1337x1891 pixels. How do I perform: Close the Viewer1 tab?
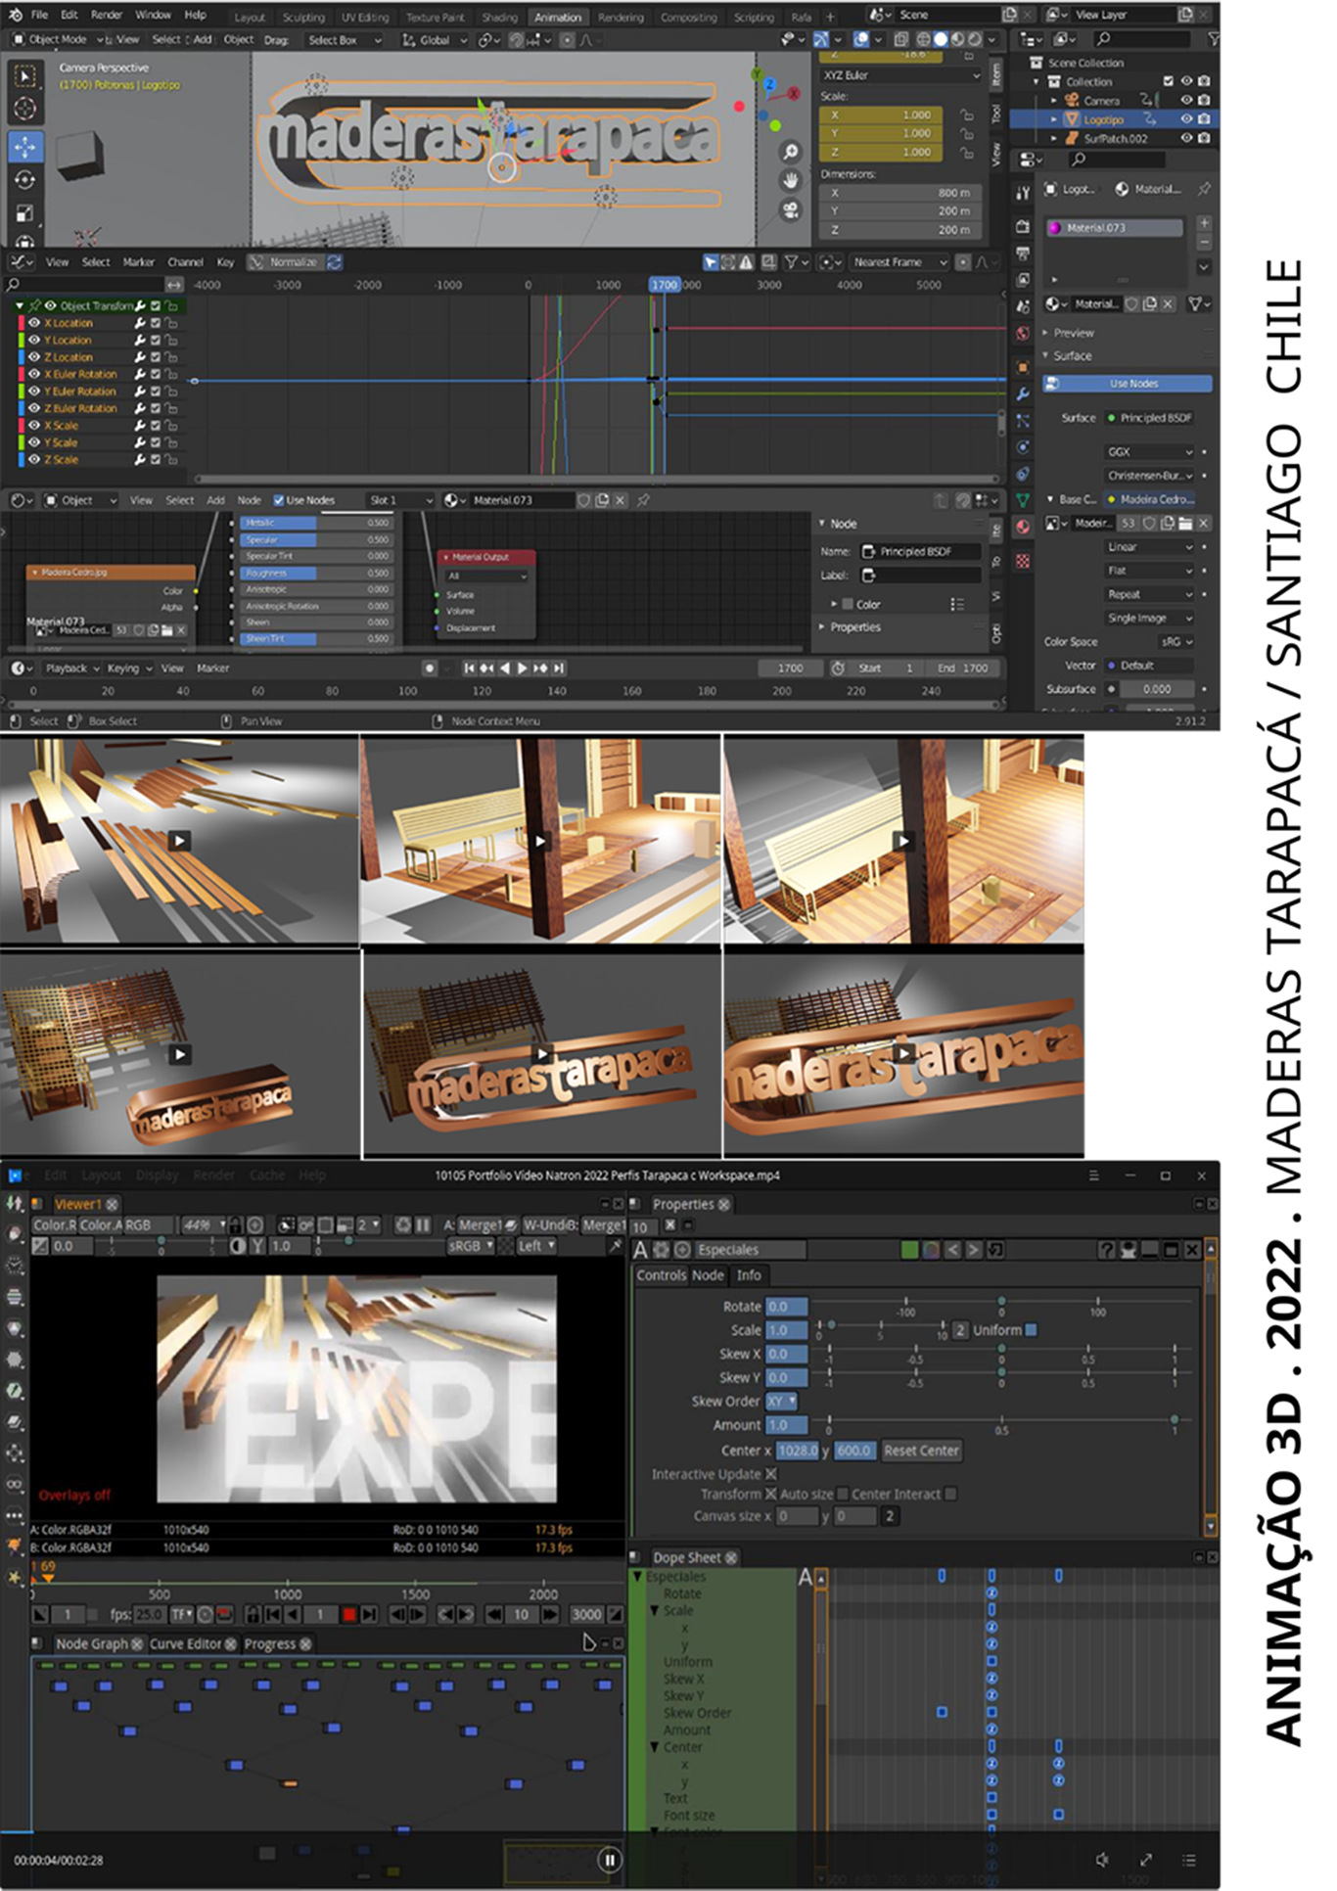pos(113,1205)
